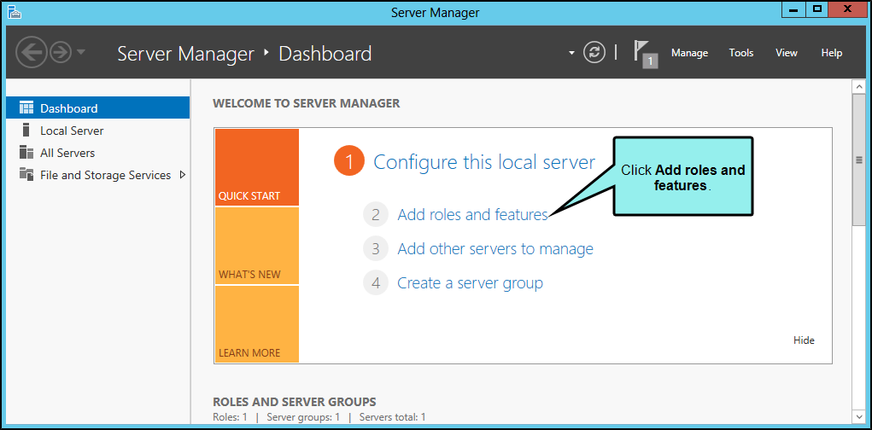Click the Forward navigation arrow

[61, 53]
